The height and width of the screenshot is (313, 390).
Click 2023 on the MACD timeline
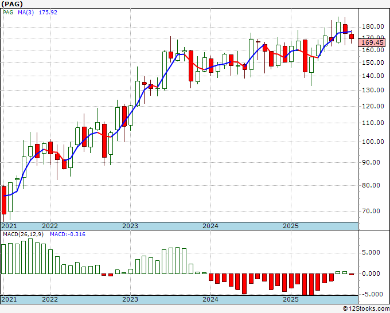point(130,299)
